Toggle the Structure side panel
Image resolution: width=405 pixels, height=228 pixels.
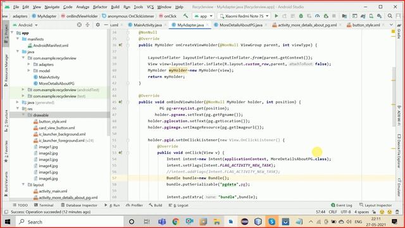(x=6, y=121)
